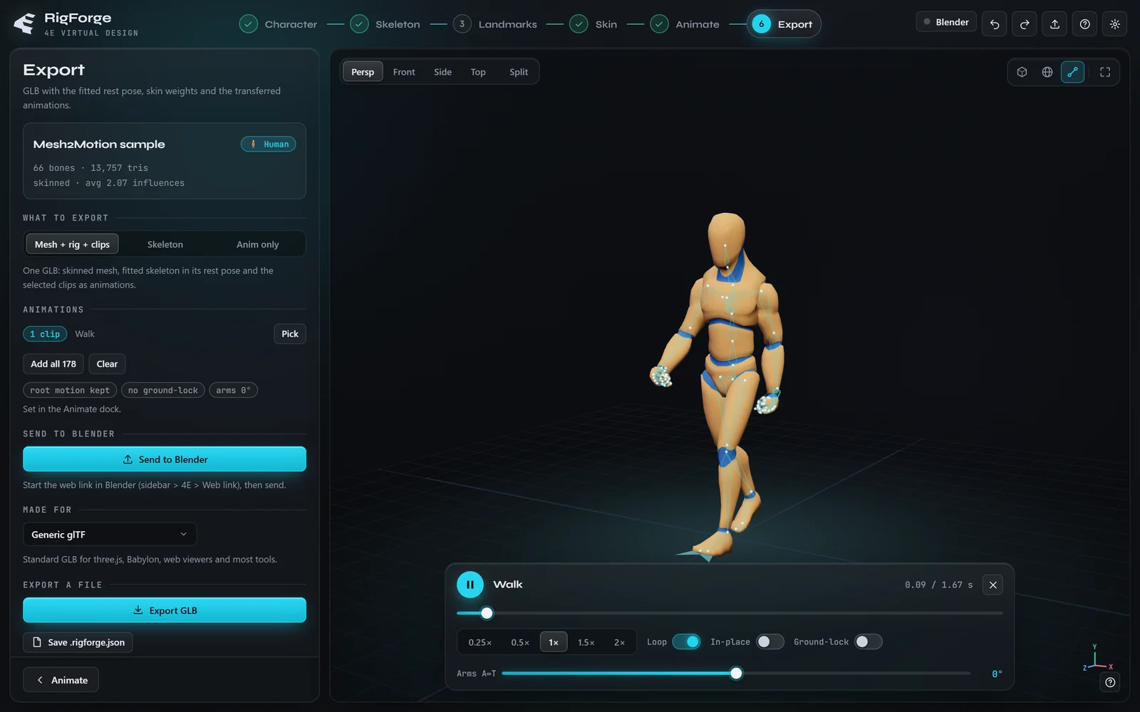Switch to the Top view tab
This screenshot has width=1140, height=712.
pyautogui.click(x=478, y=72)
